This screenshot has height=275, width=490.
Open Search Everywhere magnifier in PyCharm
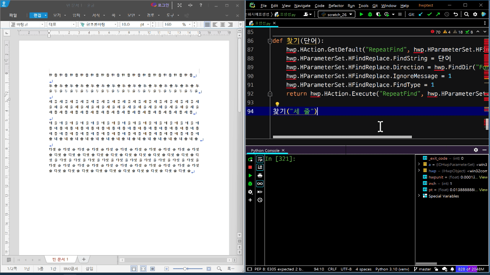pyautogui.click(x=467, y=14)
